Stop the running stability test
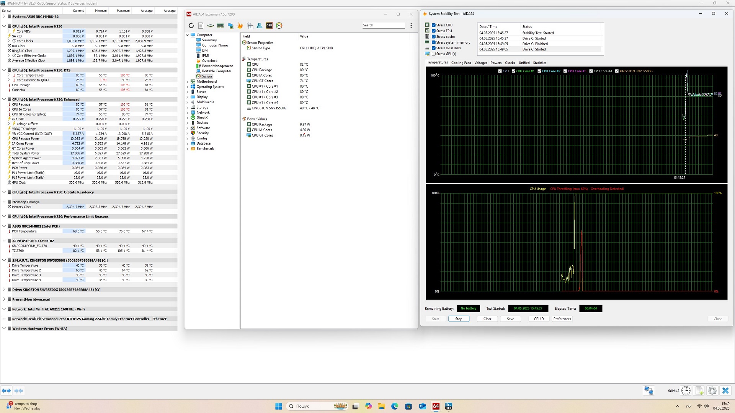 (x=459, y=319)
